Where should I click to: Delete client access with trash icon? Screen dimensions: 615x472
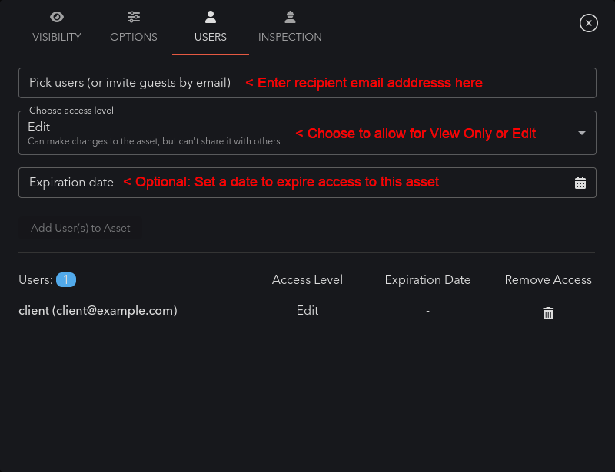click(x=548, y=313)
